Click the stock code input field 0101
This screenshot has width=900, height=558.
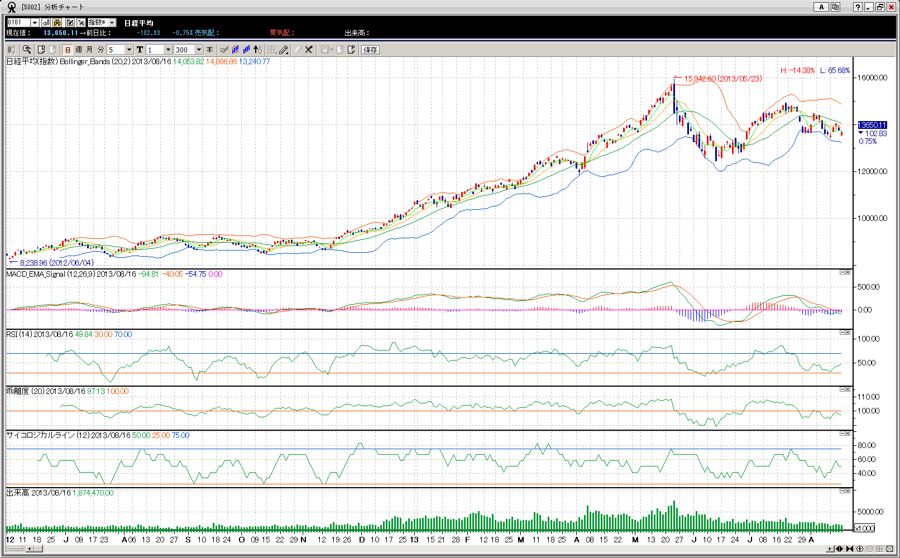coord(18,22)
